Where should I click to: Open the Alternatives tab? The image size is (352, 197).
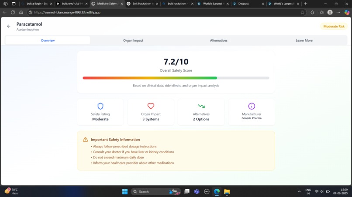tap(219, 40)
